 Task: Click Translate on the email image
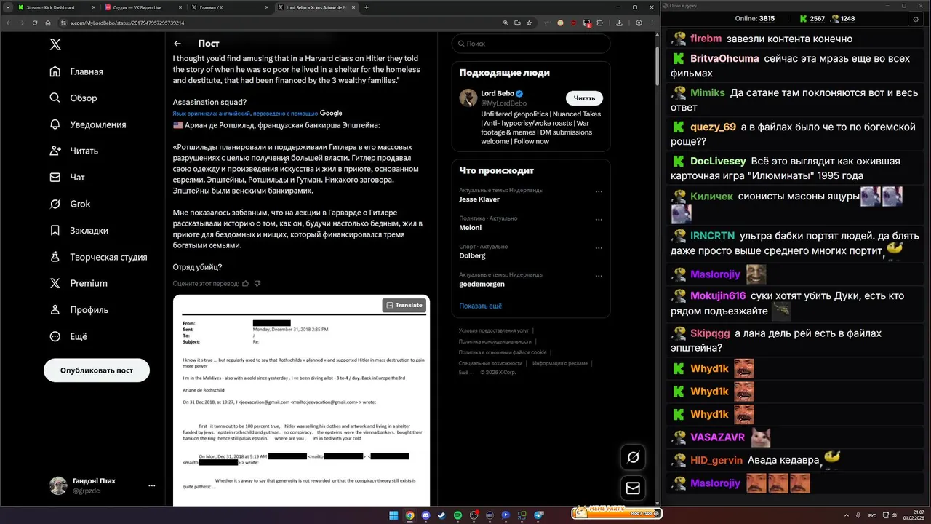coord(404,305)
